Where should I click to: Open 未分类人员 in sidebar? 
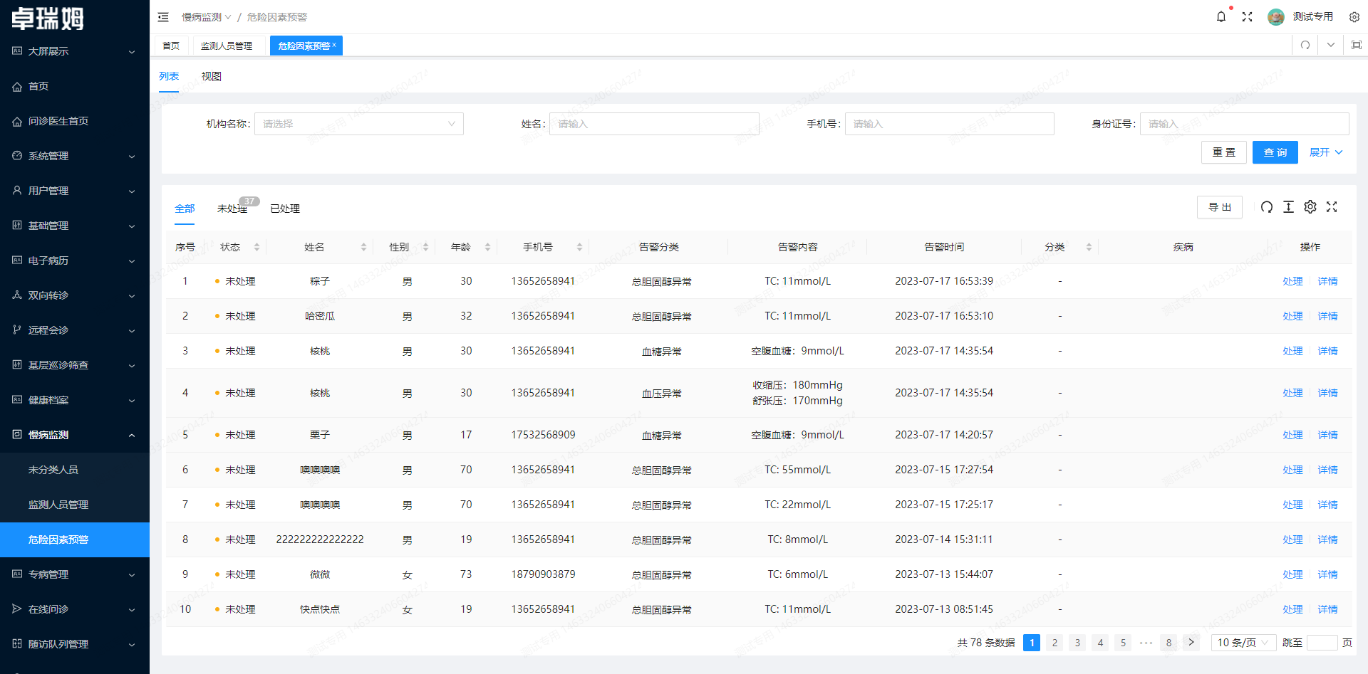click(x=75, y=470)
